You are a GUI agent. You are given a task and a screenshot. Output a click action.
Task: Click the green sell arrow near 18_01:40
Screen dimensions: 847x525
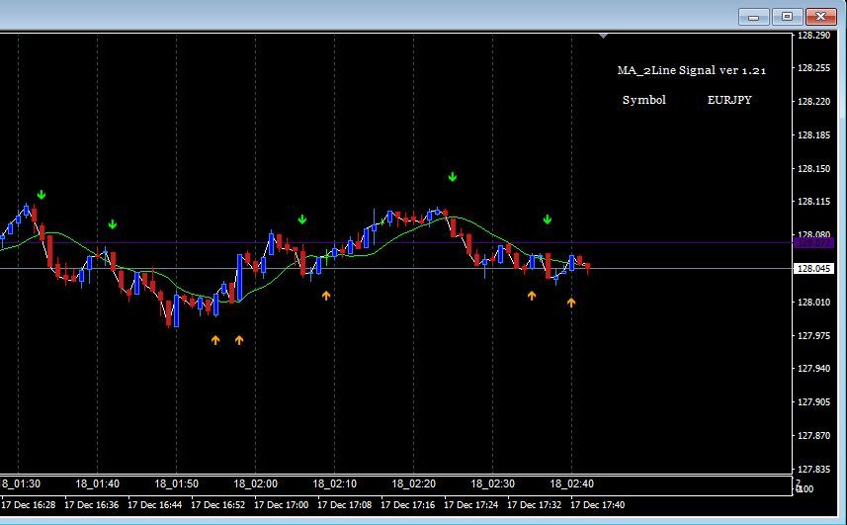pyautogui.click(x=113, y=224)
